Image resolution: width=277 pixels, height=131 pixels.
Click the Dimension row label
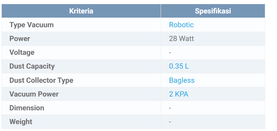point(27,108)
